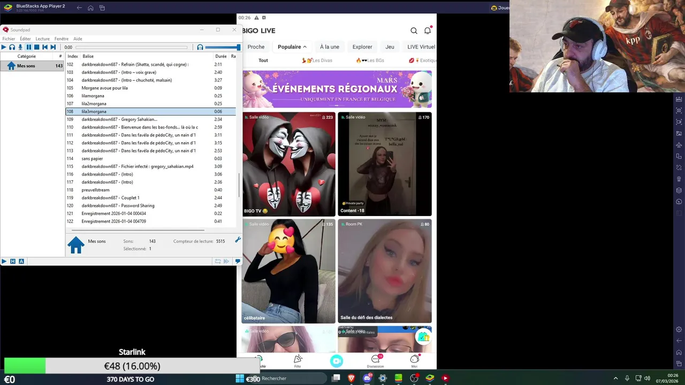The image size is (685, 385).
Task: Open Salle du défi des dialectes stream
Action: pos(384,271)
